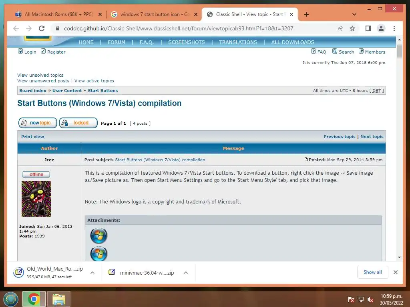Expand options for Old_World_Mac_Ro zip download
Image resolution: width=410 pixels, height=307 pixels.
92,273
